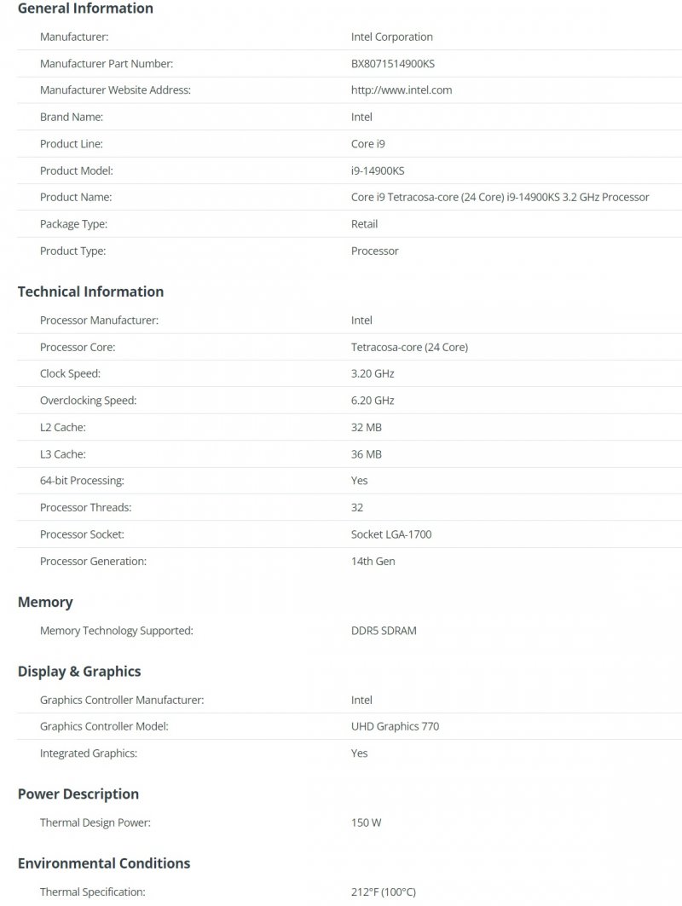Viewport: 682px width, 906px height.
Task: Click the Power Description heading
Action: coord(78,794)
